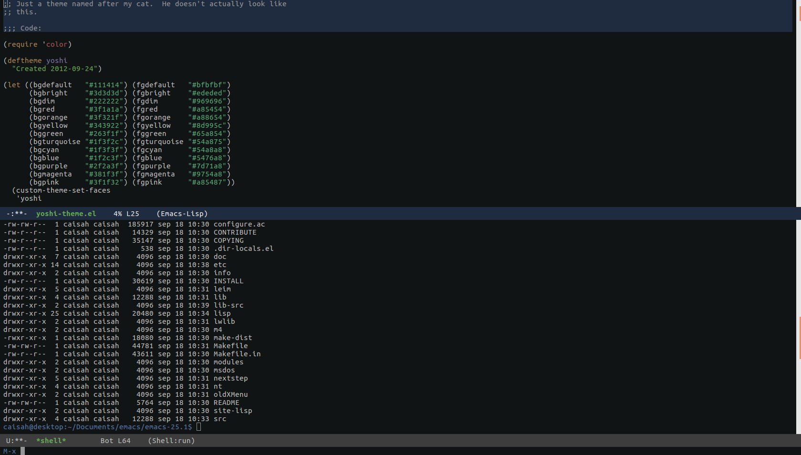Click the modules directory entry

coord(229,362)
